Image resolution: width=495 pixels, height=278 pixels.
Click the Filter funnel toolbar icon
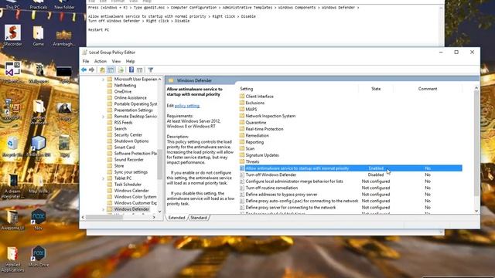pos(151,69)
